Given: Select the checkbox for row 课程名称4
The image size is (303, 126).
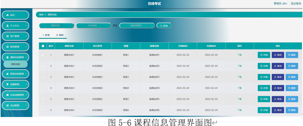Looking at the screenshot, I should [x=43, y=88].
